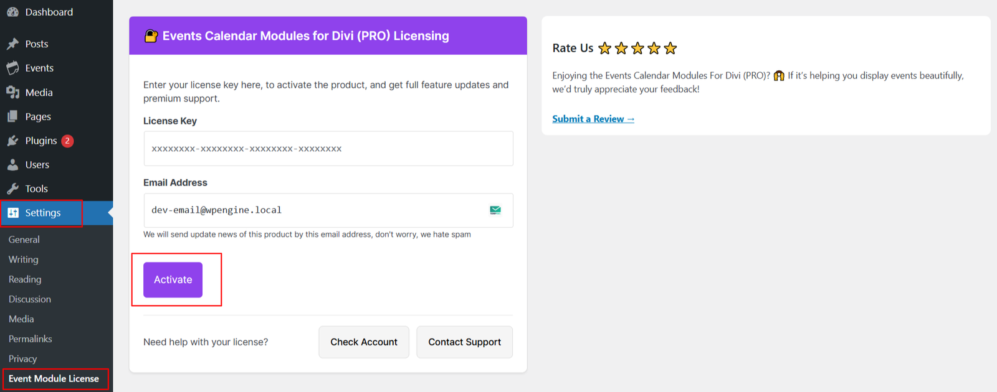Follow the Submit a Review link
Image resolution: width=997 pixels, height=392 pixels.
[x=593, y=119]
